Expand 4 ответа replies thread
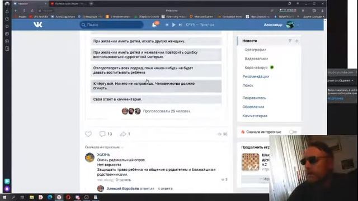Screen dimensions: 358x201 tap(165, 189)
